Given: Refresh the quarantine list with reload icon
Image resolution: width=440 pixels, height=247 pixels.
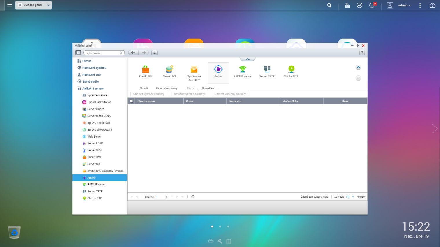Looking at the screenshot, I should click(193, 197).
